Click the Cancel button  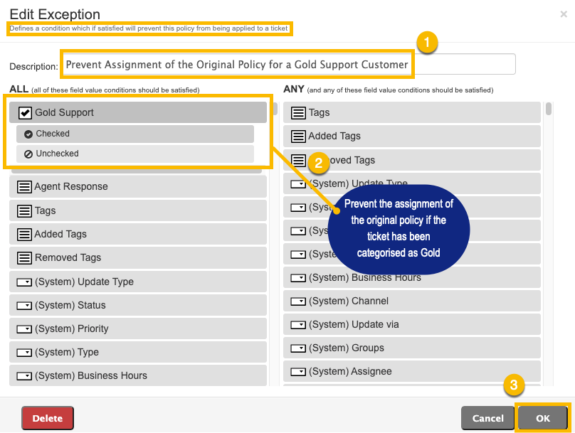tap(487, 418)
